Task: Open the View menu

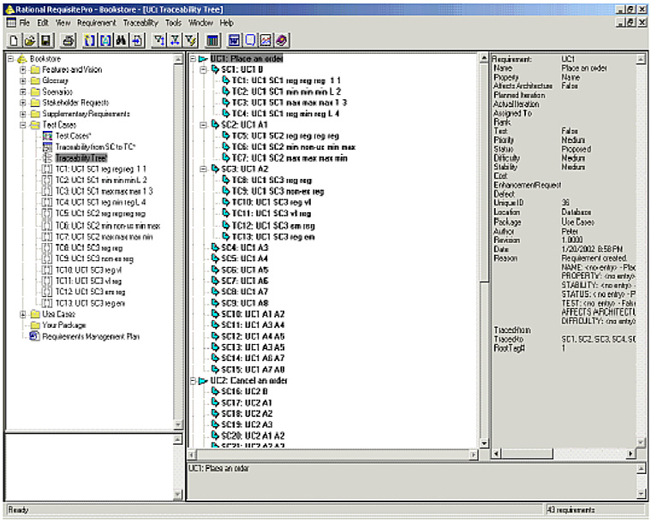Action: coord(63,23)
